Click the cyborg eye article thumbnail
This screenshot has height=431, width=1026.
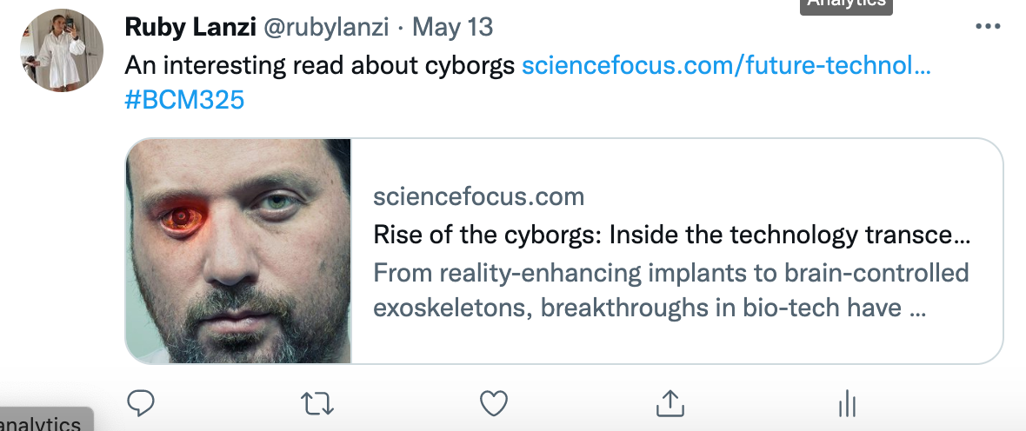click(x=238, y=250)
